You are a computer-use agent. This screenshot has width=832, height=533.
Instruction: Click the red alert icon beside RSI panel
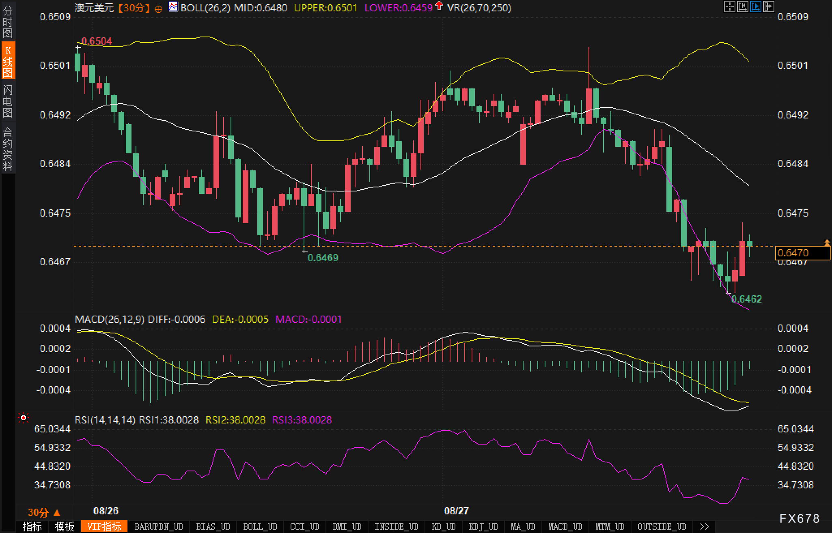[24, 418]
